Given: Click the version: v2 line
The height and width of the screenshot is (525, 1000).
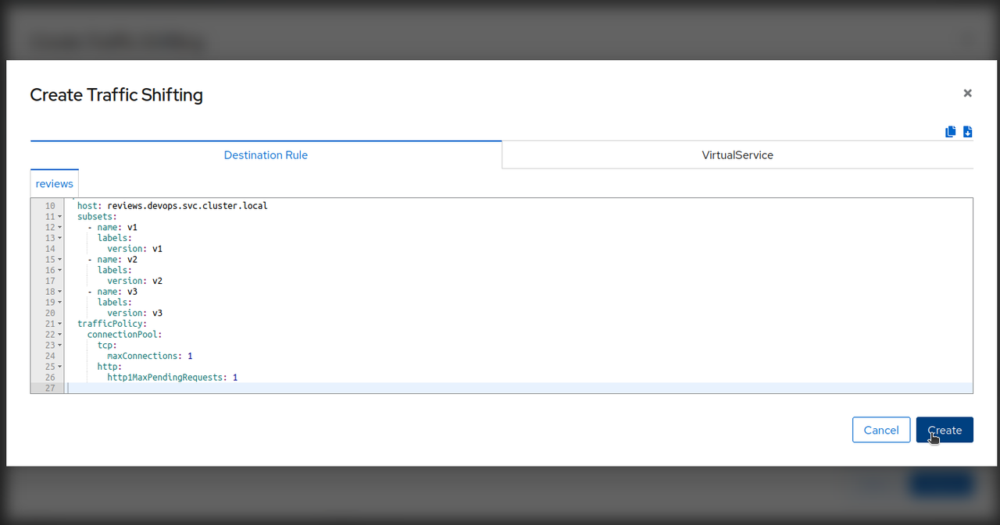Looking at the screenshot, I should pyautogui.click(x=134, y=281).
